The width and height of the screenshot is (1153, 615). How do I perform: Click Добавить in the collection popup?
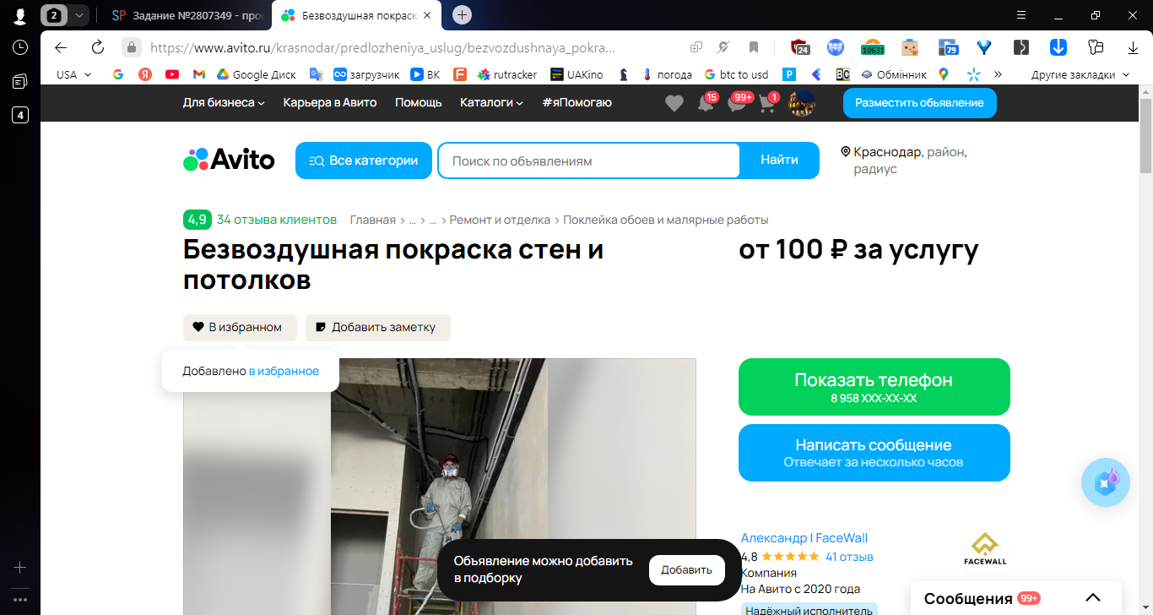(686, 570)
